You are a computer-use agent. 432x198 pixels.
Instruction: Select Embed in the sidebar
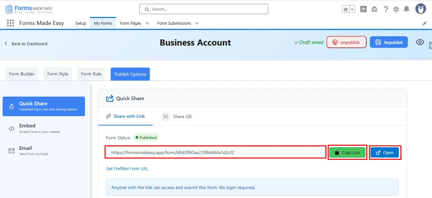(27, 128)
